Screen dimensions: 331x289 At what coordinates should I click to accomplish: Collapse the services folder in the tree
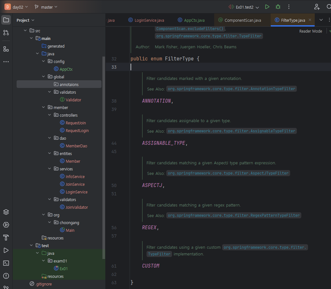(x=49, y=169)
